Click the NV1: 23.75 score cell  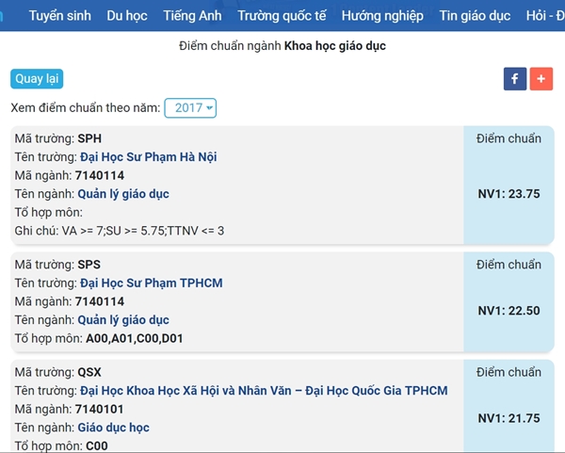pos(508,194)
